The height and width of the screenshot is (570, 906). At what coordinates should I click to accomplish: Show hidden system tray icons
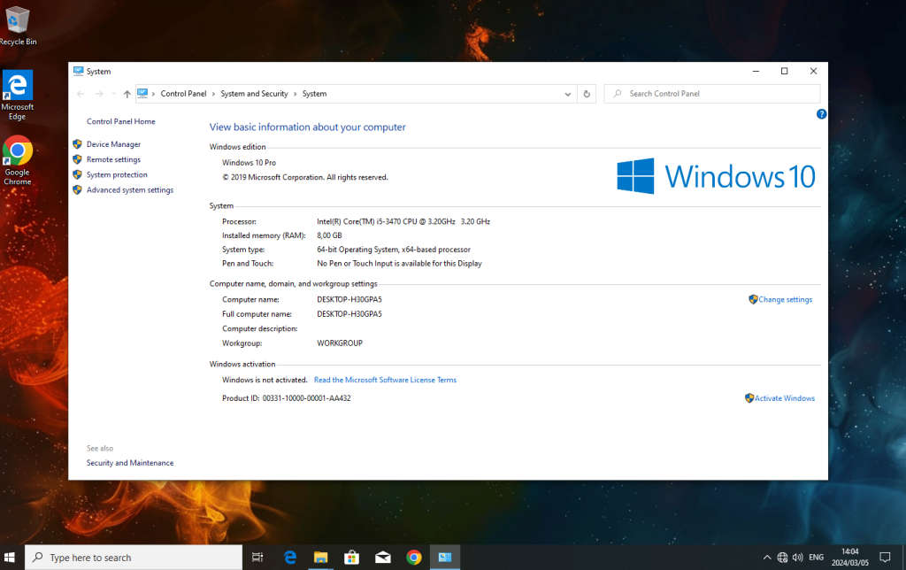tap(767, 557)
